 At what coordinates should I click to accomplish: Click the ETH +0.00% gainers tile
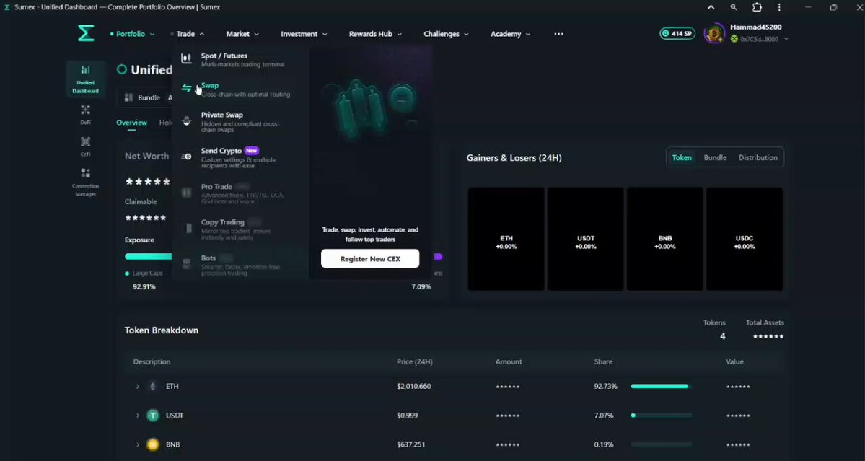pos(506,239)
